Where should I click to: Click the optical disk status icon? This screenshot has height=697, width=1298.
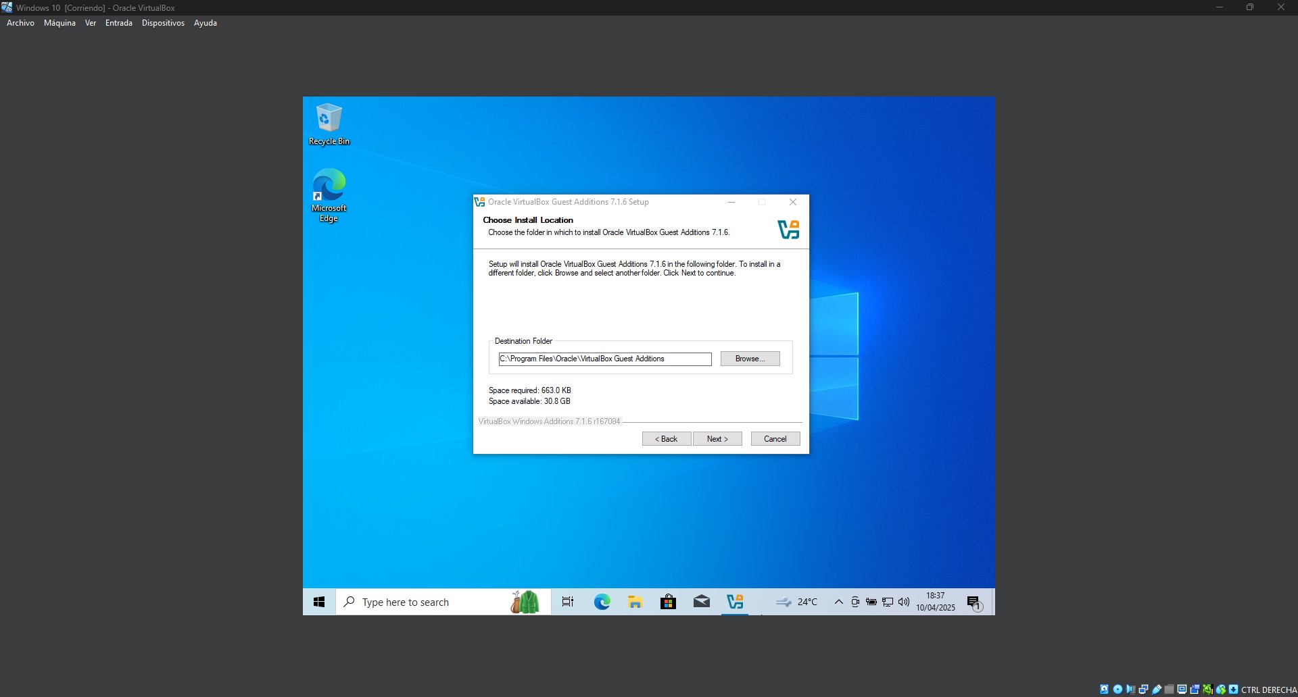point(1117,690)
